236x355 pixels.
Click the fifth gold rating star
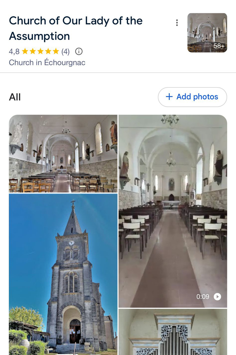tap(56, 51)
